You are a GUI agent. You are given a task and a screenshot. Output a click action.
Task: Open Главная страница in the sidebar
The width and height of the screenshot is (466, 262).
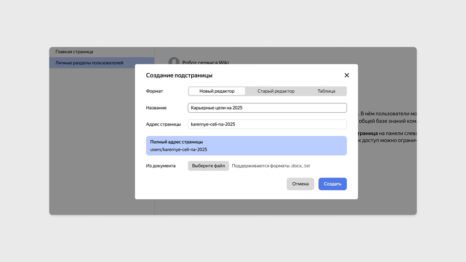coord(74,52)
